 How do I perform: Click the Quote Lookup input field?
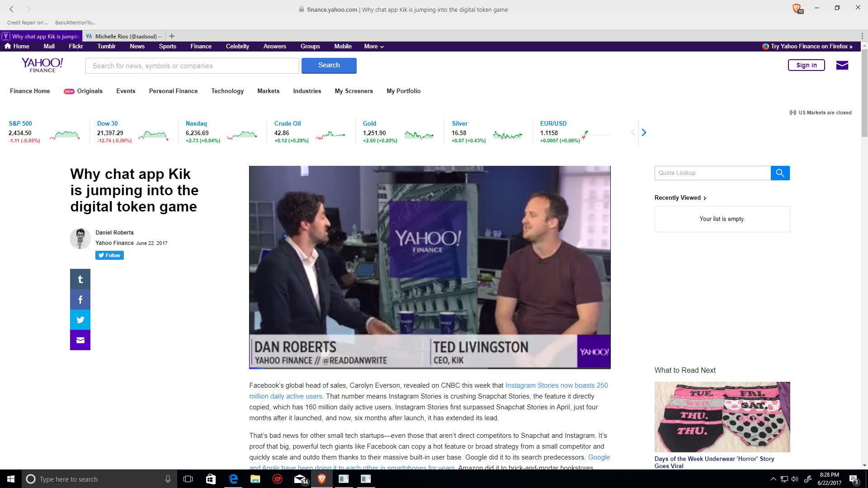(712, 173)
